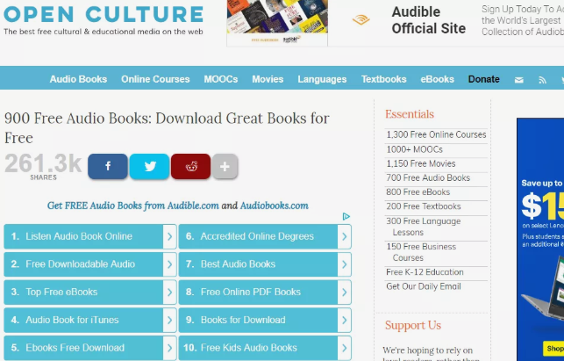
Task: Open 200 Free Textbooks link
Action: [x=424, y=206]
